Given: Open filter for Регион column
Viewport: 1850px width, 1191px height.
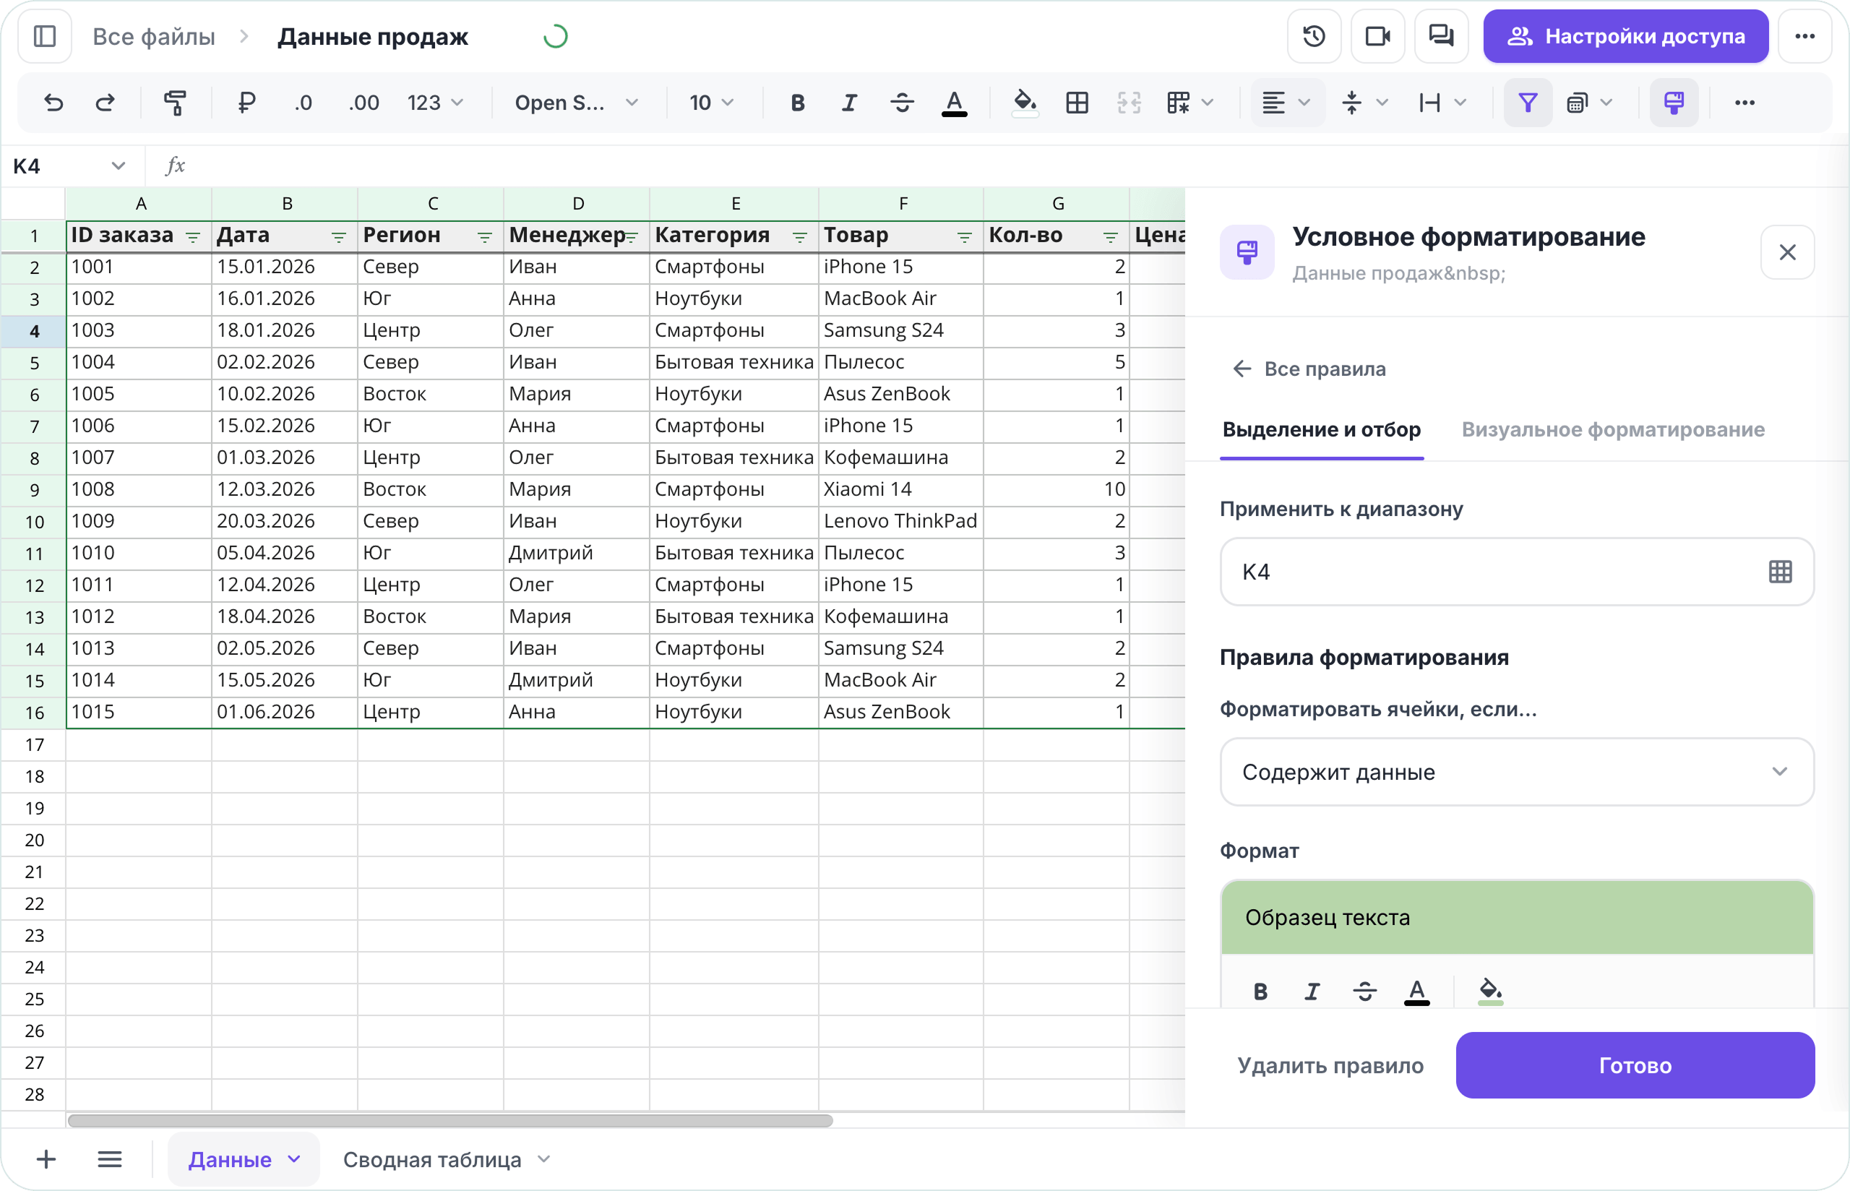Looking at the screenshot, I should [x=485, y=238].
